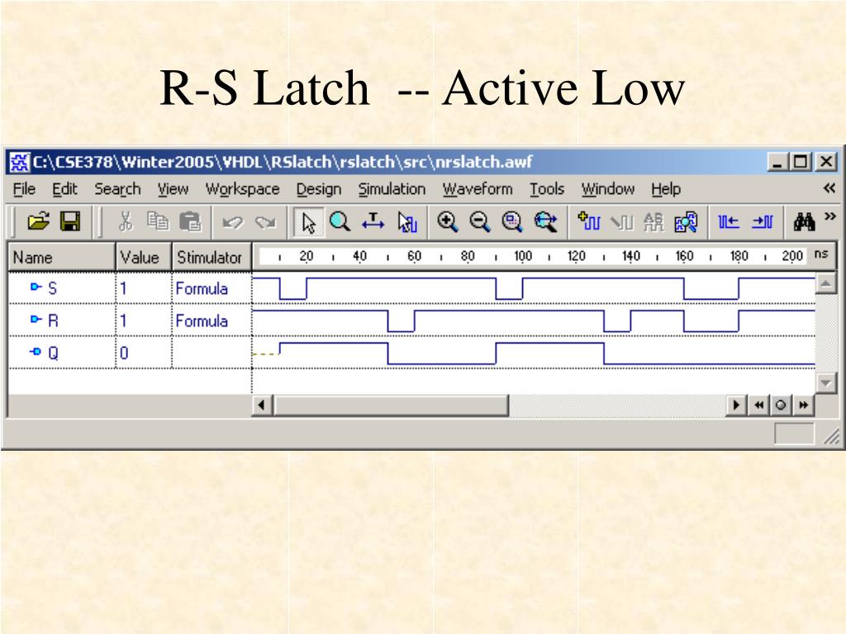Click the Value column header
Screen dimensions: 846x634
(x=144, y=257)
